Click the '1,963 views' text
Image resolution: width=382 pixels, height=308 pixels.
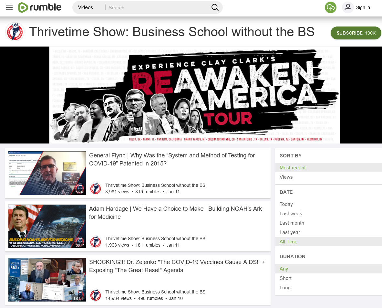click(x=117, y=245)
